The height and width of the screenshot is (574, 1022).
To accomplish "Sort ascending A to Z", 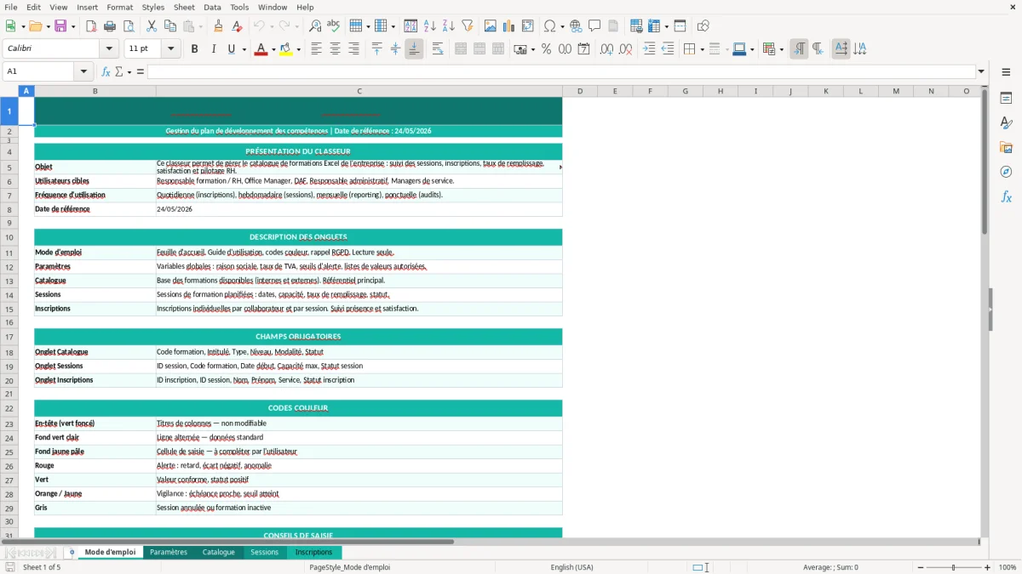I will point(430,26).
